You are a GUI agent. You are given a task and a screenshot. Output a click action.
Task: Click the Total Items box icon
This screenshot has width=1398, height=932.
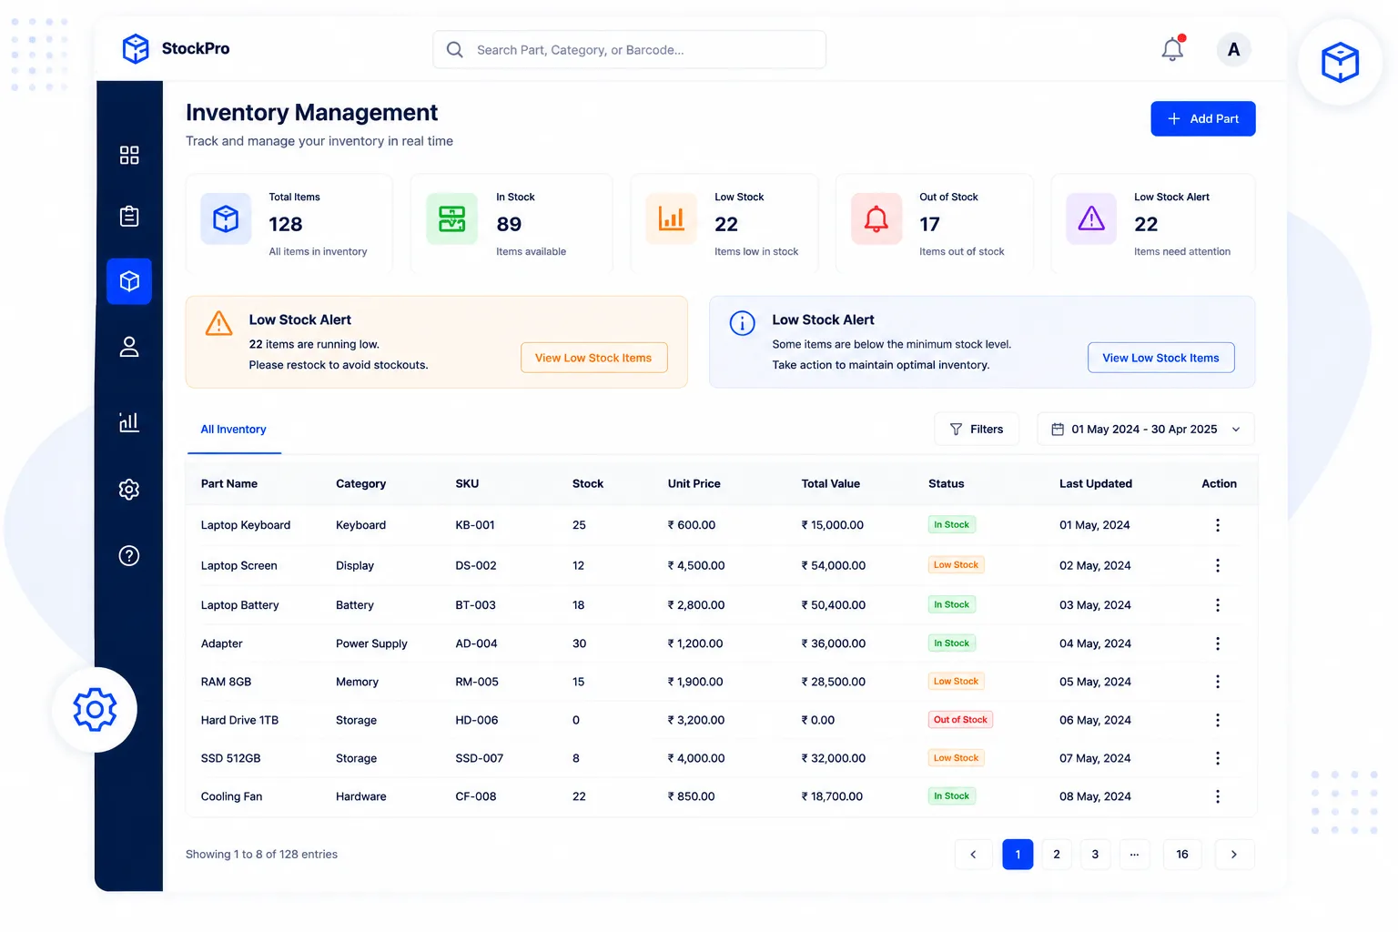(226, 219)
